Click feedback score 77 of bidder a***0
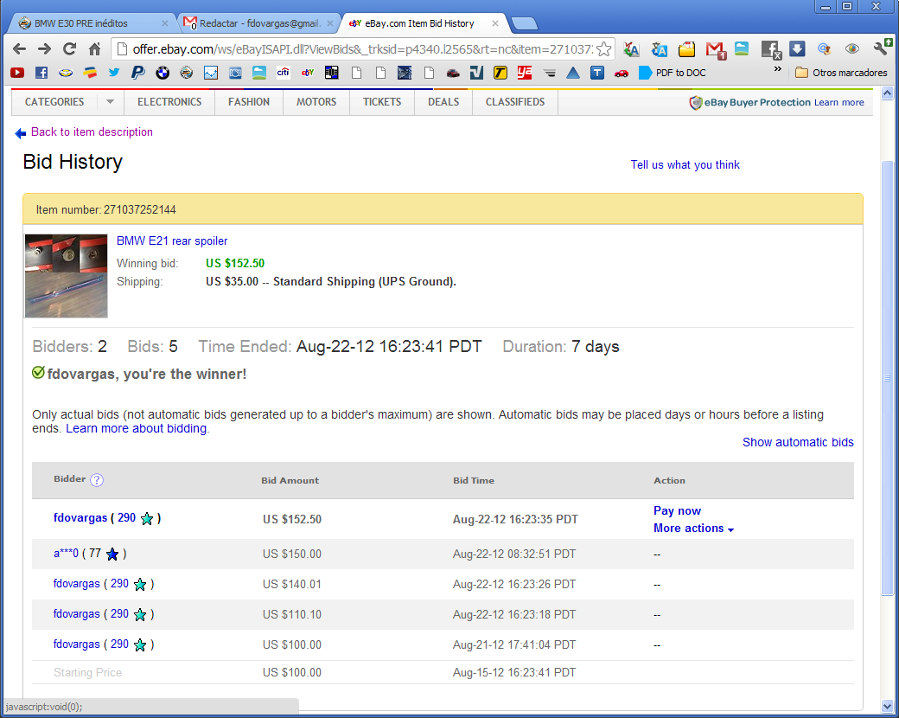This screenshot has width=899, height=718. point(95,554)
